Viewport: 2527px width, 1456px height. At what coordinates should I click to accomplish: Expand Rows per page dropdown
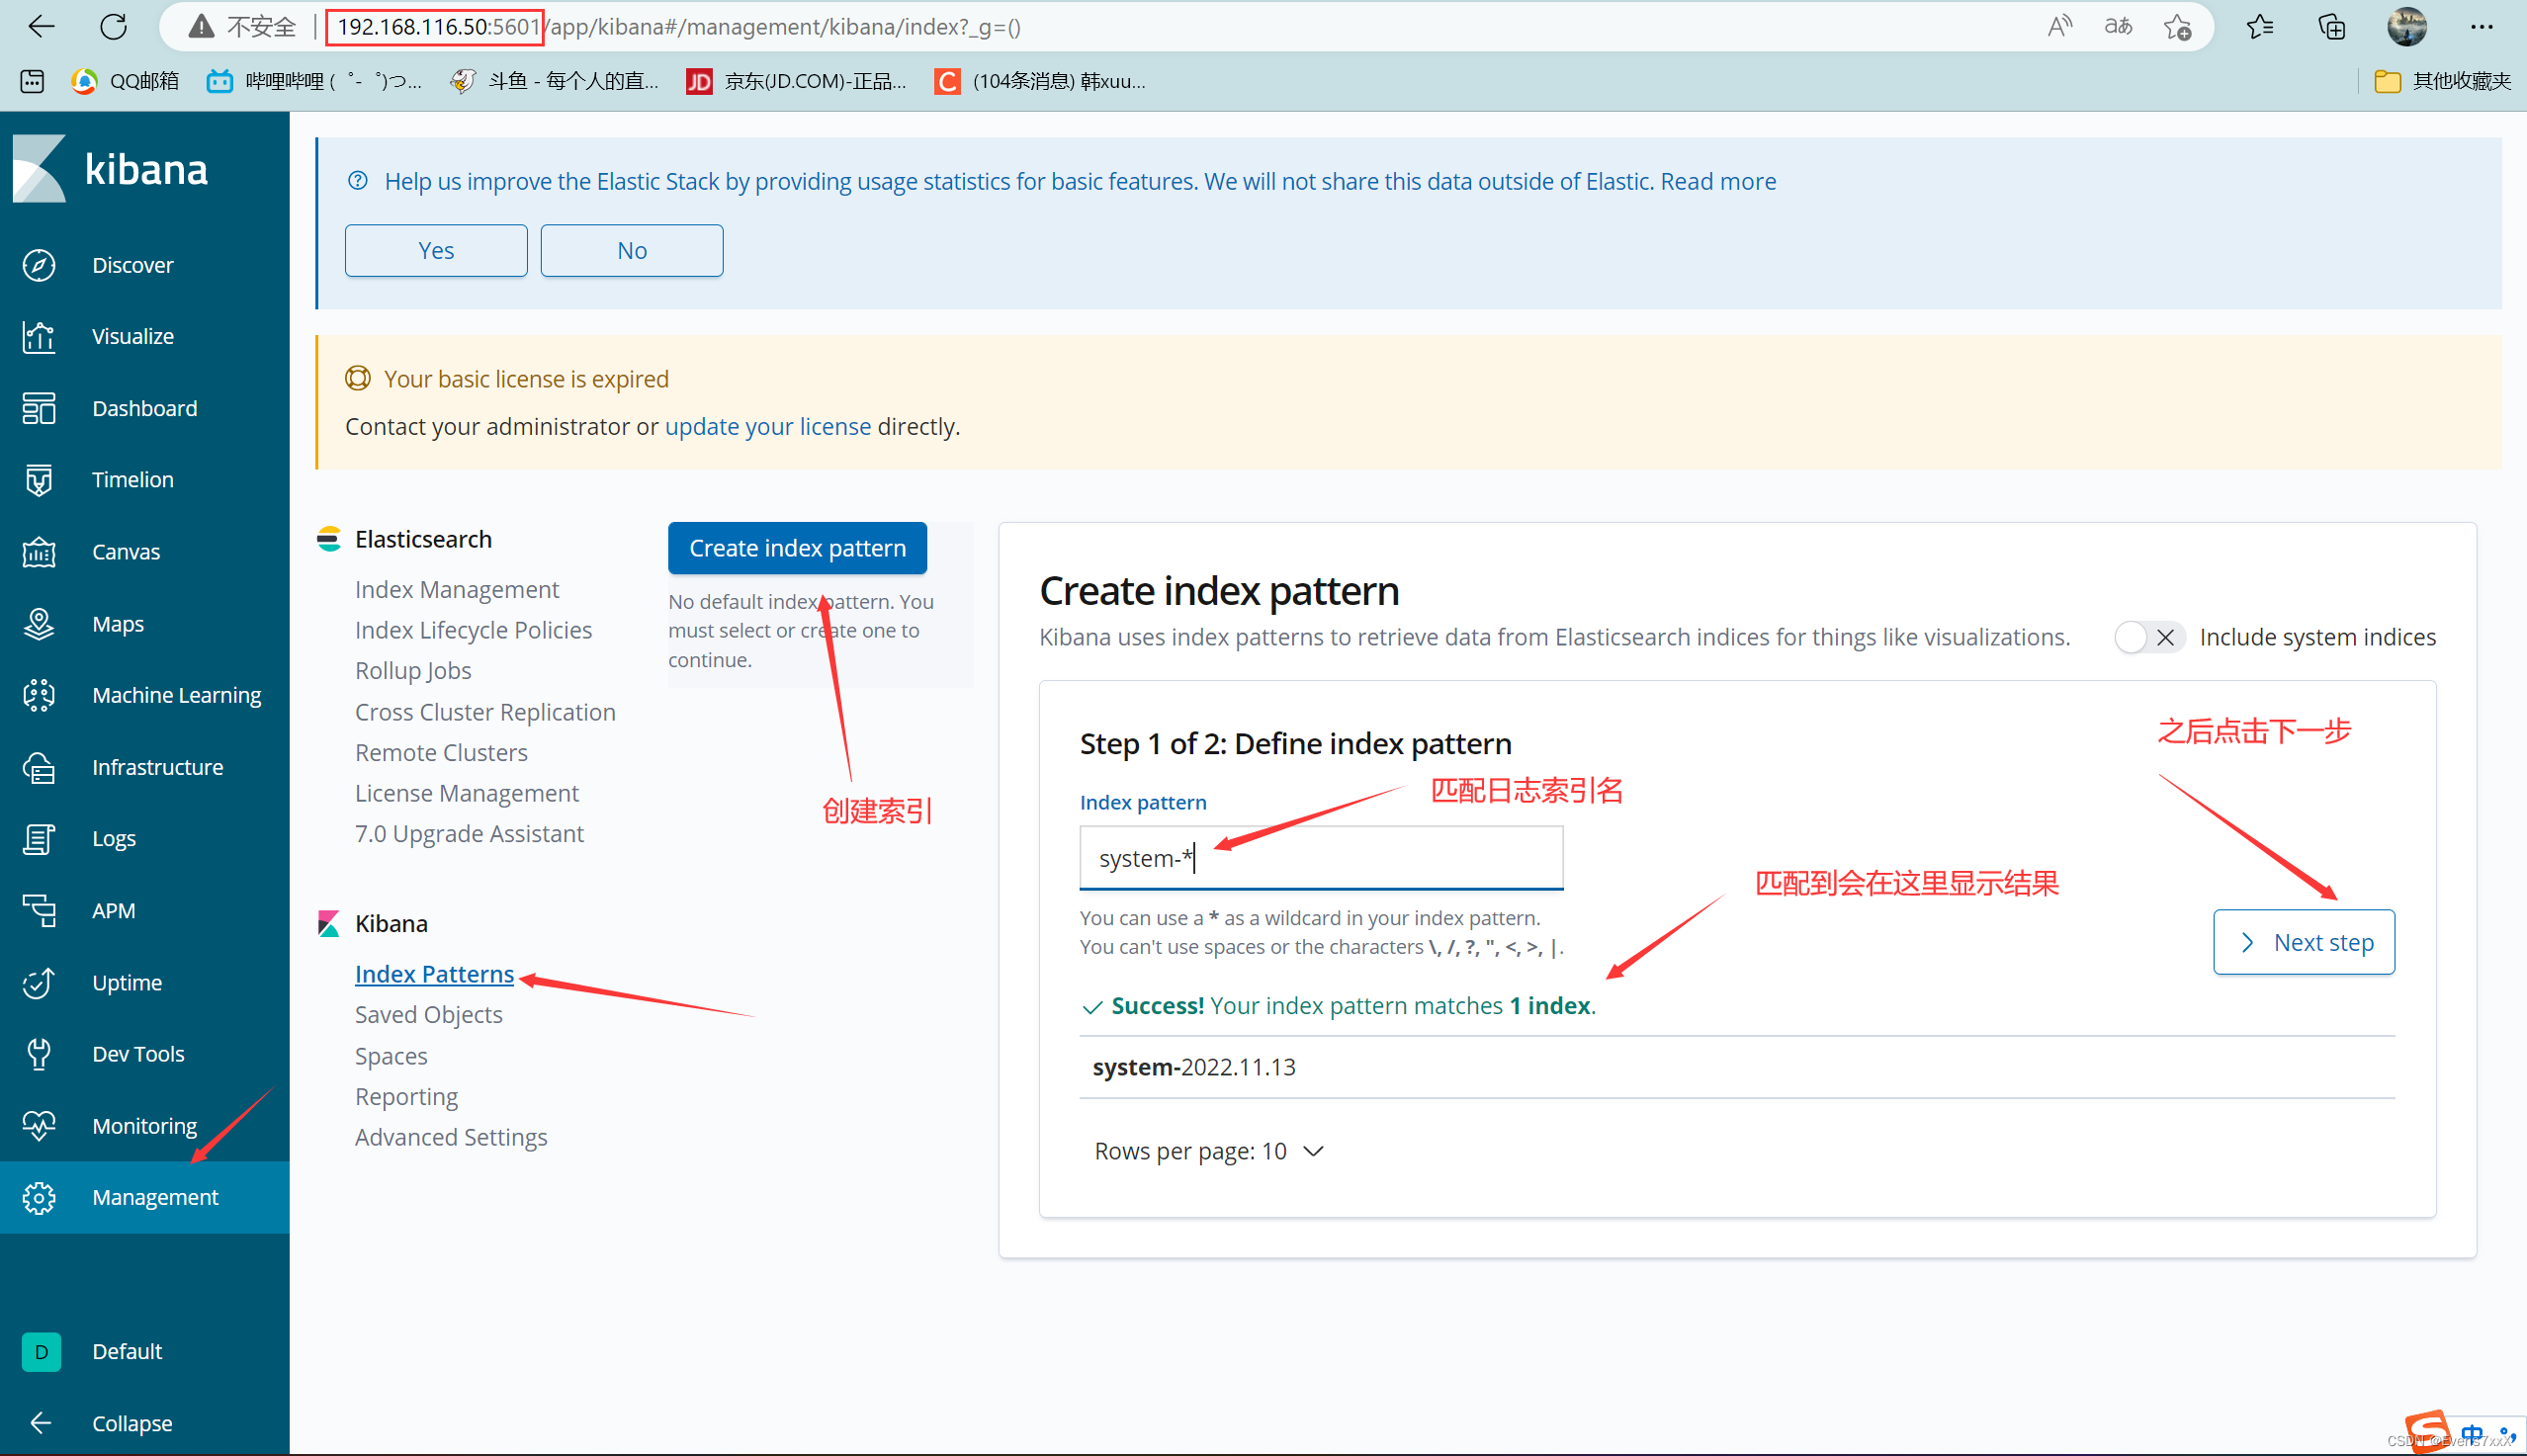(1209, 1152)
